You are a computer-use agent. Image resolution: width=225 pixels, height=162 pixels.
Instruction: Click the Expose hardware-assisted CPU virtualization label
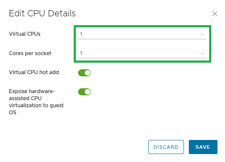[36, 102]
